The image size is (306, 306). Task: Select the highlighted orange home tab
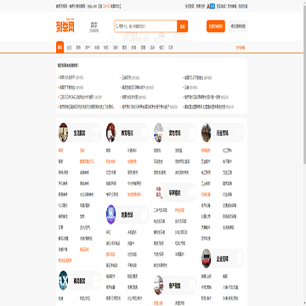tap(59, 48)
